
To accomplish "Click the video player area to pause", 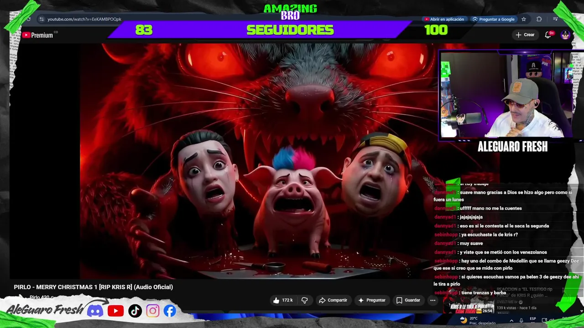I will coord(258,160).
